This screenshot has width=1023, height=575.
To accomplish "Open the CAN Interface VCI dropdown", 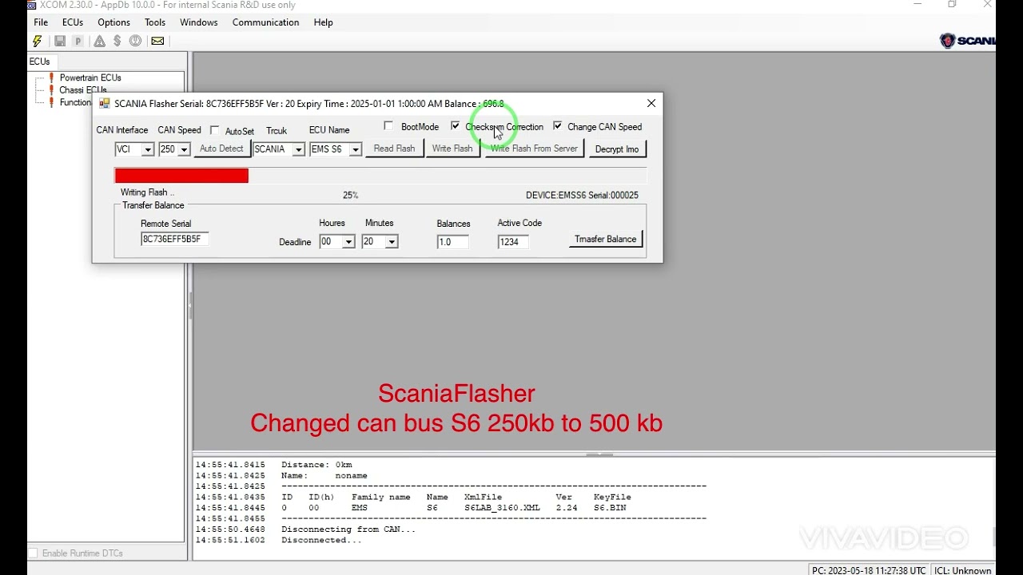I will pyautogui.click(x=148, y=149).
